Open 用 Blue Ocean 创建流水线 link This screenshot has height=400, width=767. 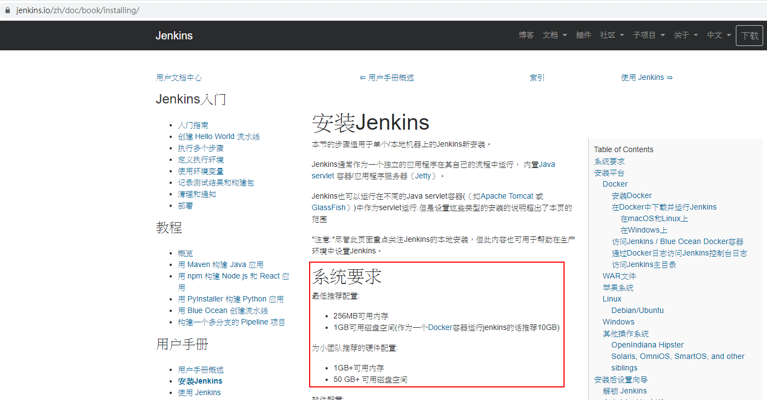(223, 311)
